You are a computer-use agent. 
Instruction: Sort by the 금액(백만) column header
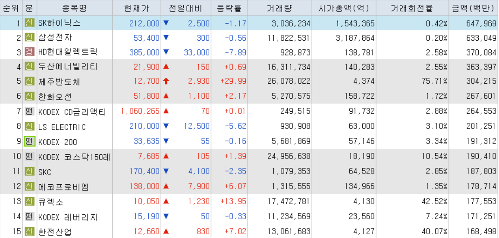(x=474, y=8)
